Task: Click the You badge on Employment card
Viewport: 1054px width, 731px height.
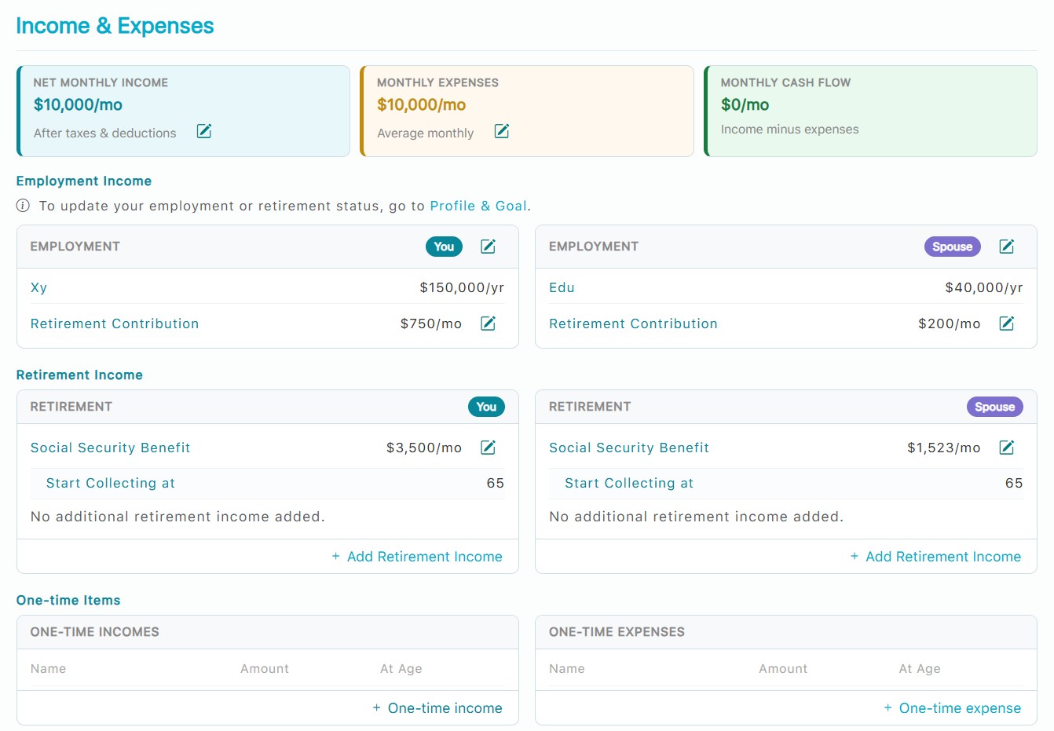Action: [445, 247]
